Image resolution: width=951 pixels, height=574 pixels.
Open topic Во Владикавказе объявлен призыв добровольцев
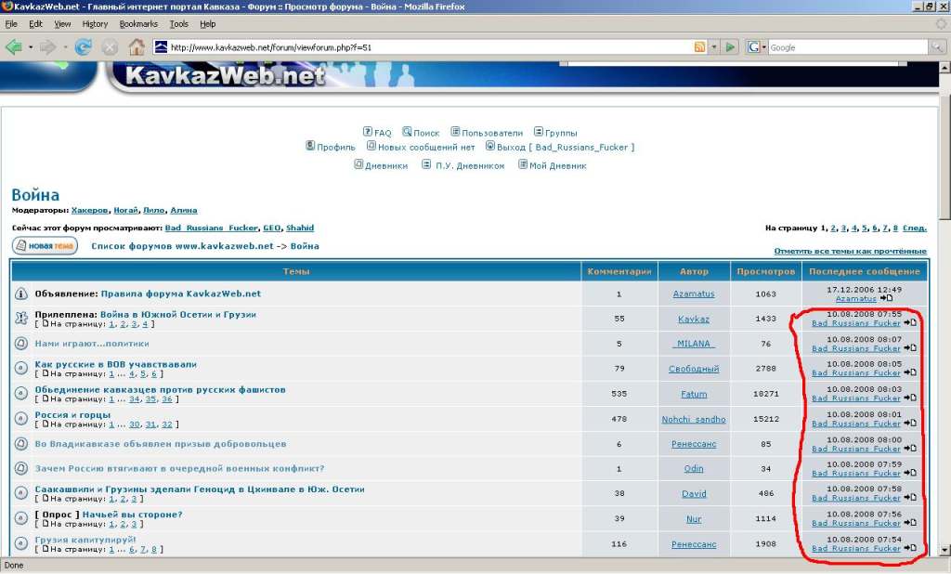tap(160, 444)
